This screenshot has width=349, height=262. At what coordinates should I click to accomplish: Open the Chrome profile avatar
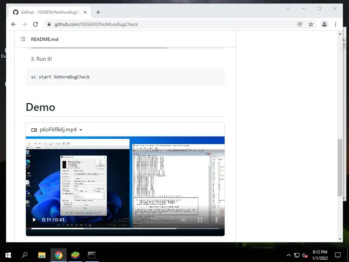coord(324,24)
